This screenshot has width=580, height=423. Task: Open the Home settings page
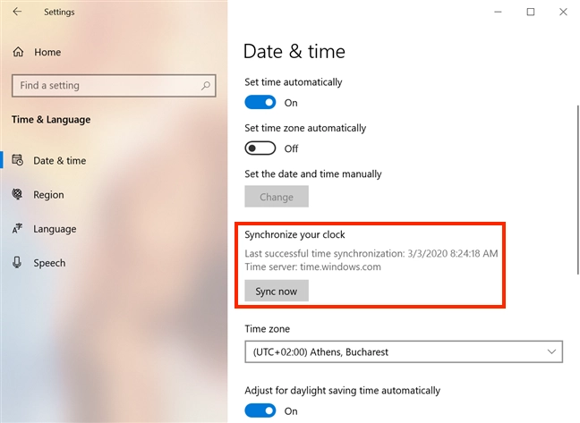click(37, 52)
